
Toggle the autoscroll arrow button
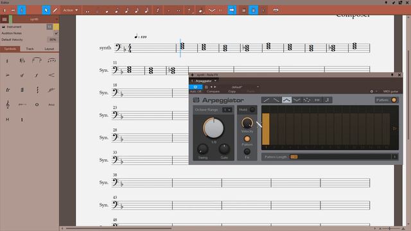[232, 10]
